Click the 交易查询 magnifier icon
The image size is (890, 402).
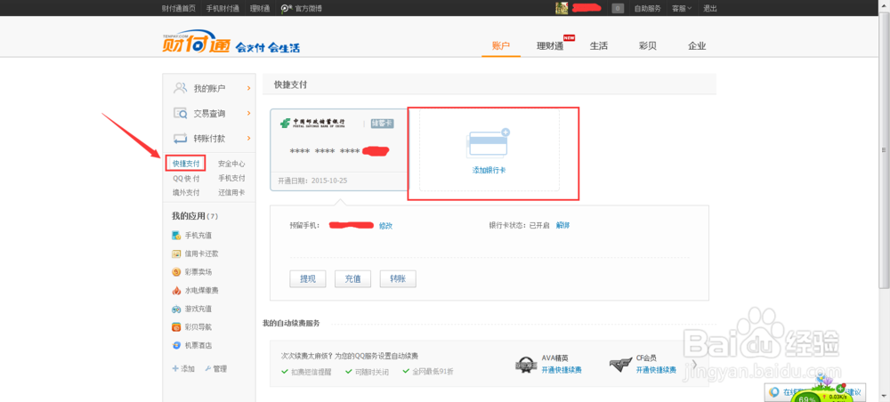click(x=181, y=114)
